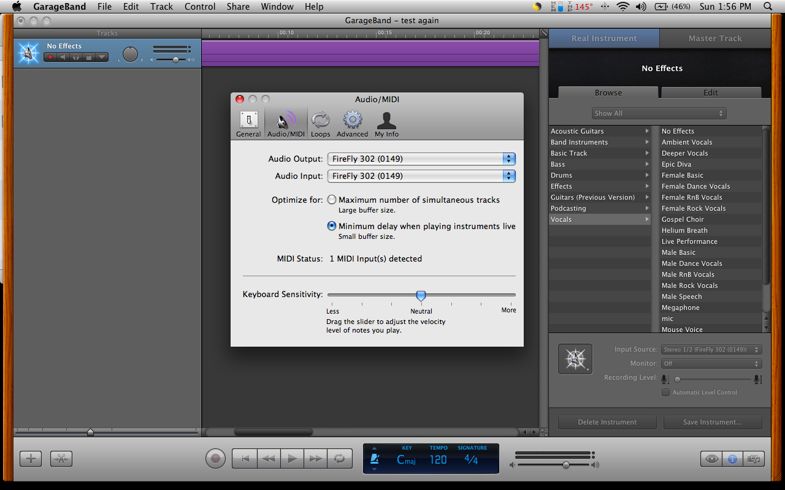The width and height of the screenshot is (785, 490).
Task: Open the Loops preferences pane
Action: pos(320,124)
